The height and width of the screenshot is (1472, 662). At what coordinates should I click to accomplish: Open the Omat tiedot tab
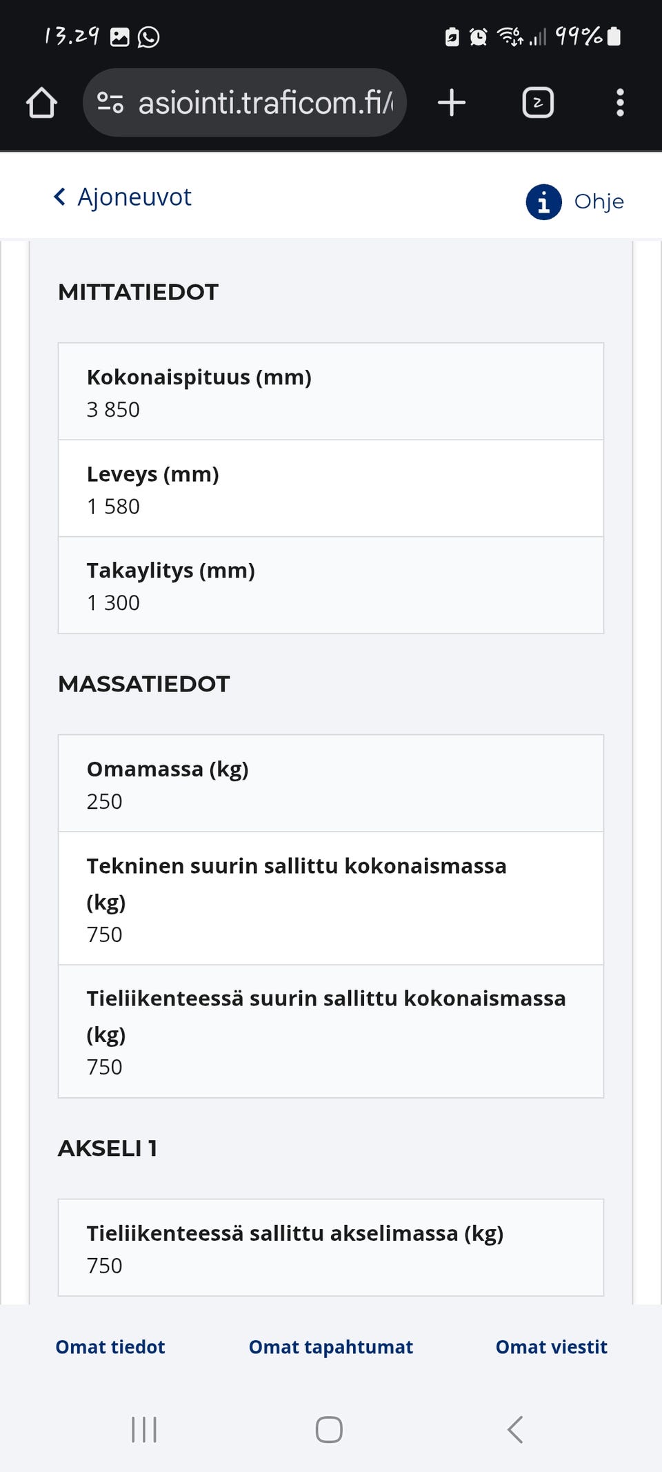(110, 1346)
